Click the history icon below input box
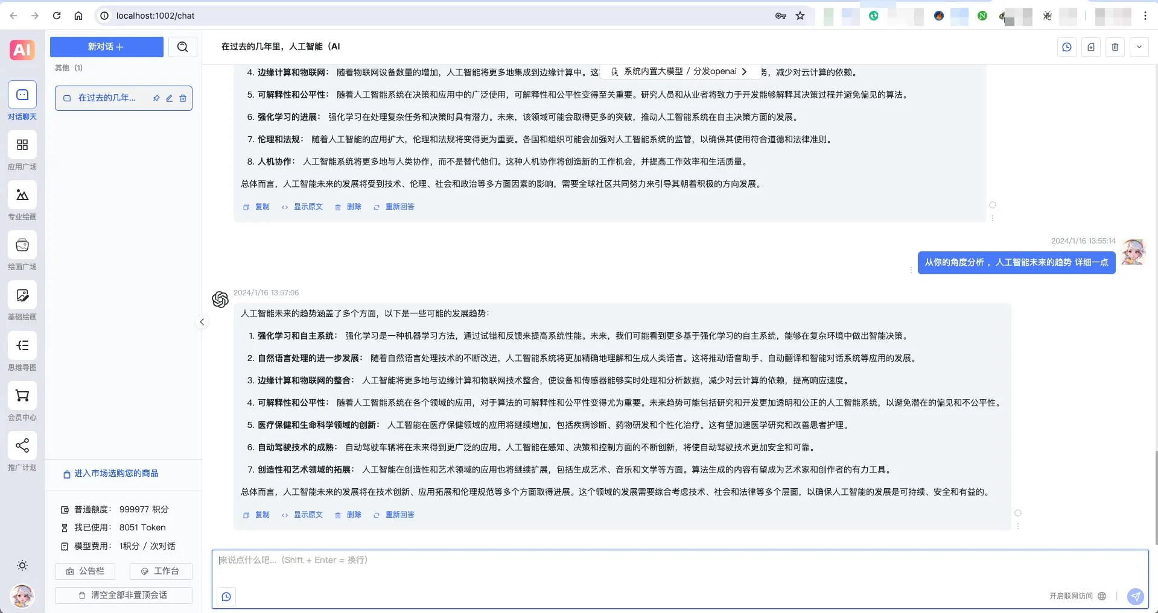Screen dimensions: 1158x613 point(226,597)
